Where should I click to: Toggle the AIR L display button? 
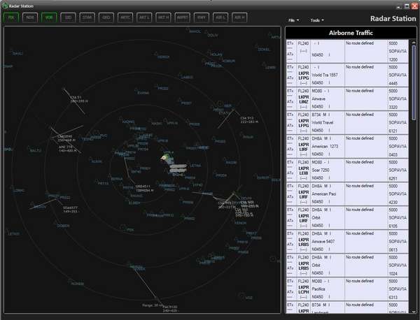220,17
